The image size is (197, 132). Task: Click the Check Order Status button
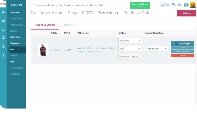tap(182, 52)
